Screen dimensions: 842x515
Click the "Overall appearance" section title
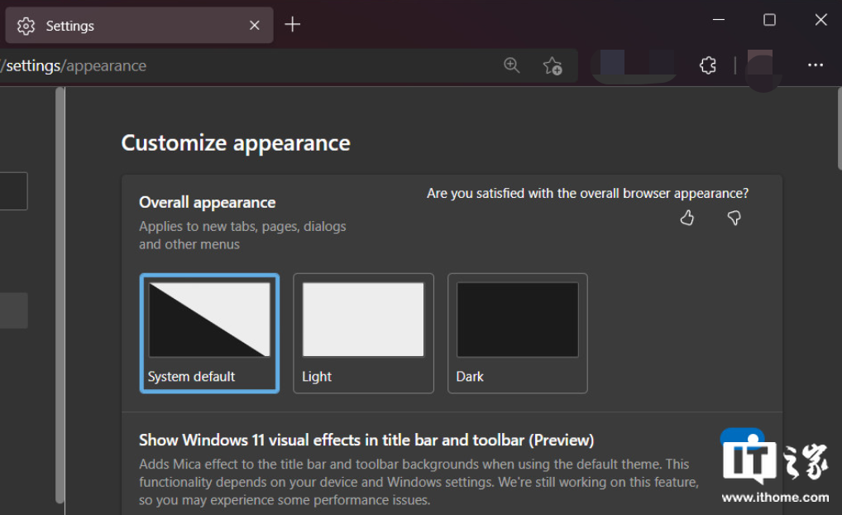point(208,203)
